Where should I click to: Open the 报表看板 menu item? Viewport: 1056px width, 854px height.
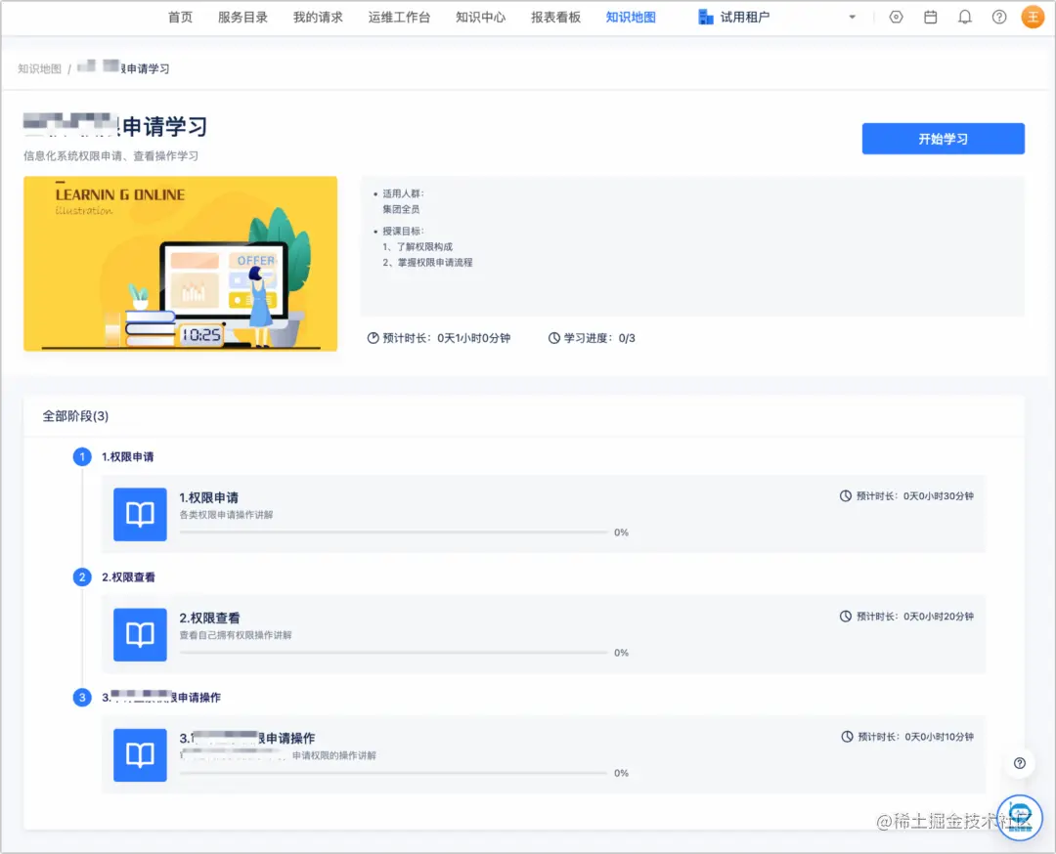point(555,17)
